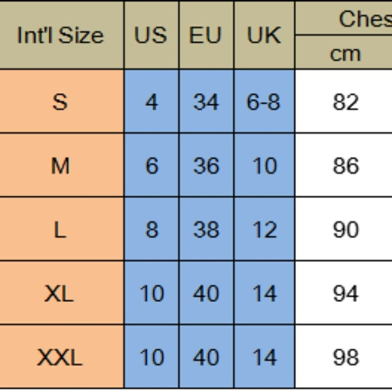
Task: Click the UK 12 cell
Action: [264, 229]
